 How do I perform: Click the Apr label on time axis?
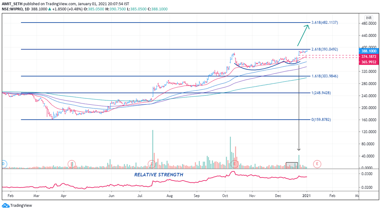tap(63, 196)
